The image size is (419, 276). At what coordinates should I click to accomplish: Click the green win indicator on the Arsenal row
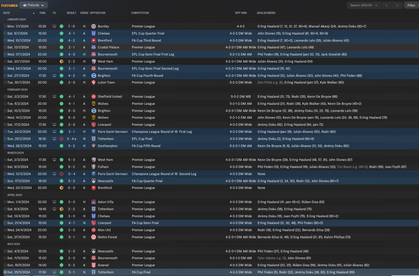click(61, 265)
